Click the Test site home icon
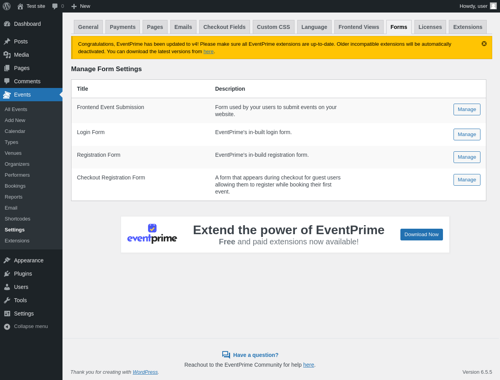This screenshot has width=500, height=380. click(20, 6)
